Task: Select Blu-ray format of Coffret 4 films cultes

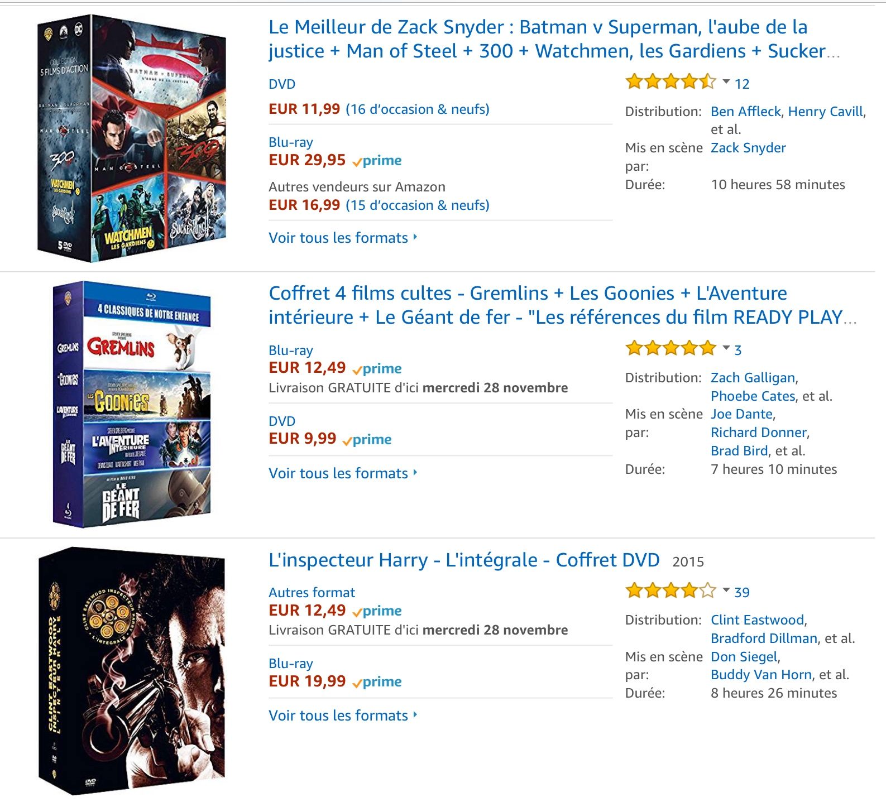Action: click(290, 350)
